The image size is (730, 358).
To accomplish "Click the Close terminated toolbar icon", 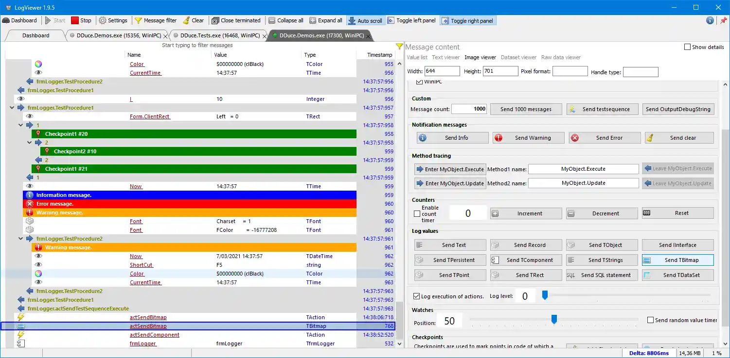I will [x=236, y=20].
